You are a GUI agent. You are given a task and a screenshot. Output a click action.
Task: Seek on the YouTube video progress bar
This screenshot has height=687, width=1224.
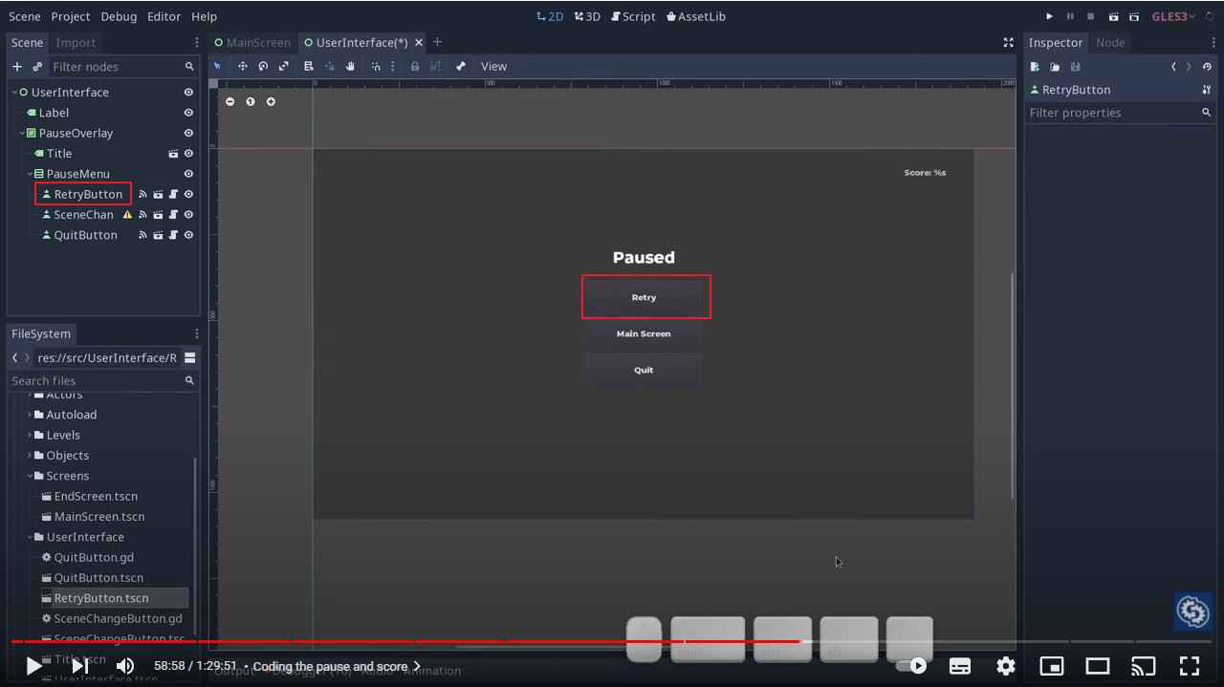tap(612, 641)
